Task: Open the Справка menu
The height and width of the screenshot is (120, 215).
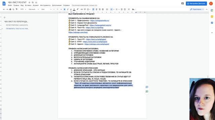Action: click(66, 5)
